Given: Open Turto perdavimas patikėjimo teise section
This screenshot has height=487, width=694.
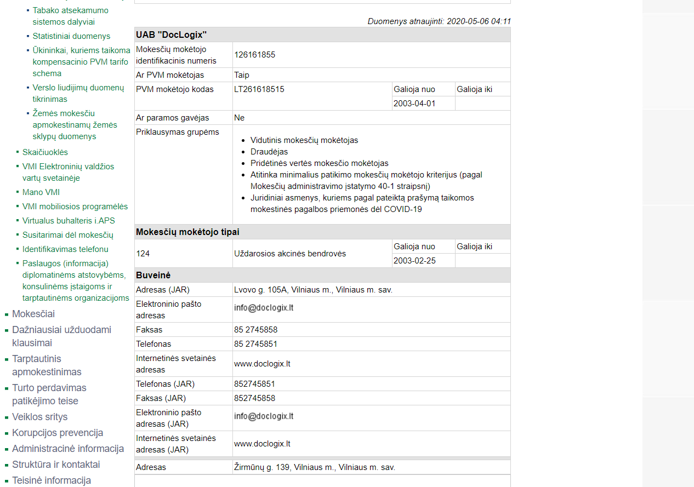Looking at the screenshot, I should click(x=49, y=394).
